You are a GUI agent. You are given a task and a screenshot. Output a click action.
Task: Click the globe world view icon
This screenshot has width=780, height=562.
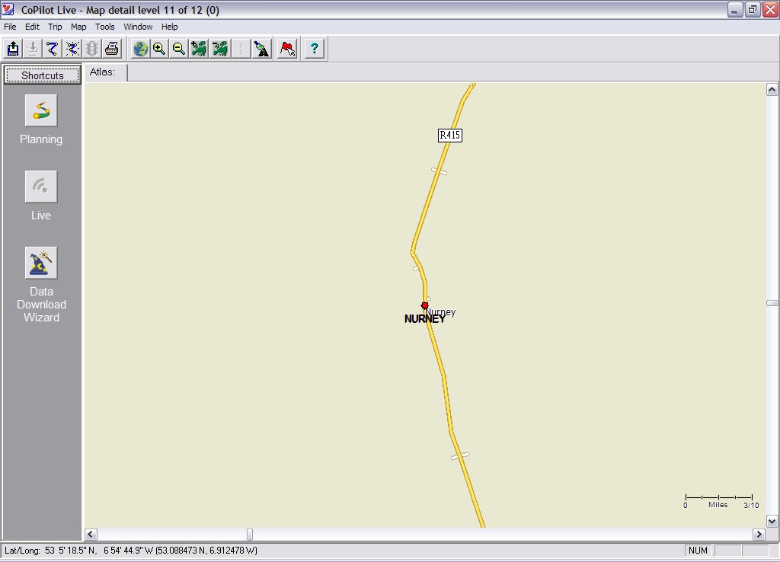coord(141,49)
